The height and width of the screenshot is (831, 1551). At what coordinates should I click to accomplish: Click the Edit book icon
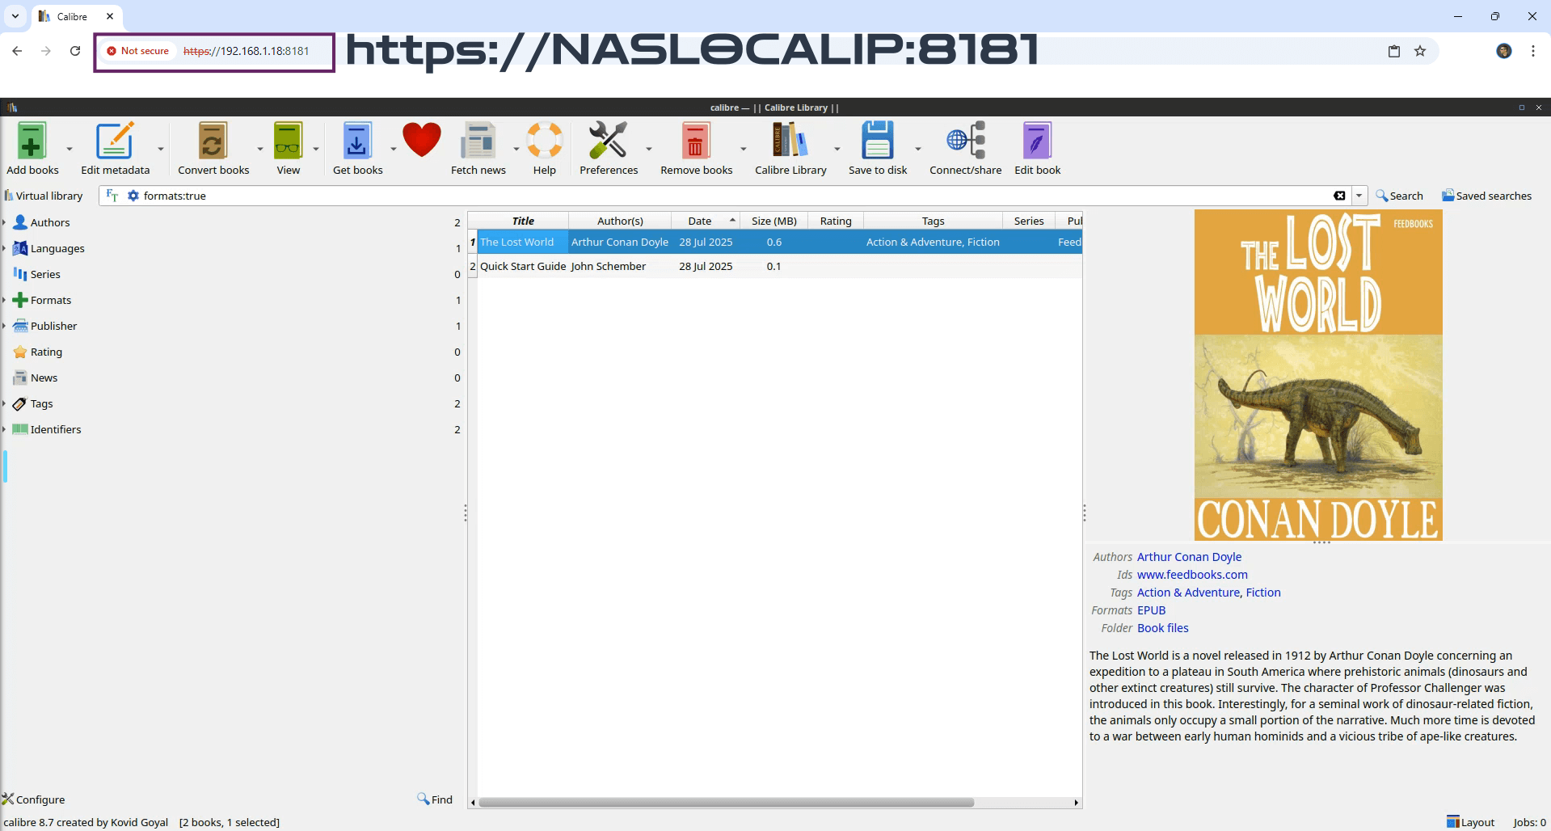(x=1037, y=141)
